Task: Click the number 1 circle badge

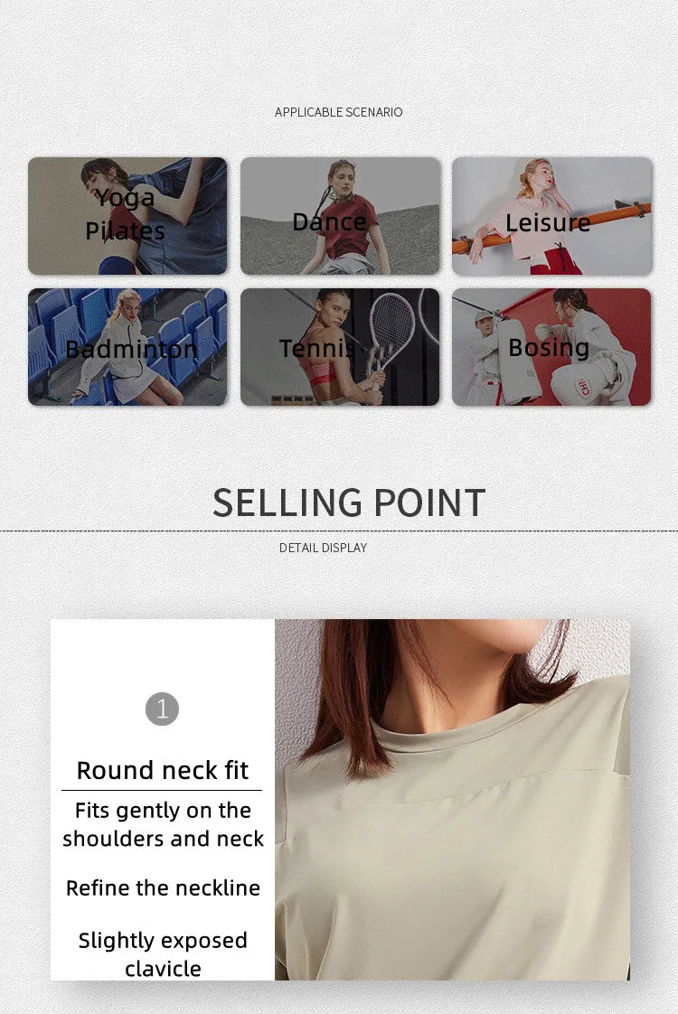Action: [x=162, y=709]
